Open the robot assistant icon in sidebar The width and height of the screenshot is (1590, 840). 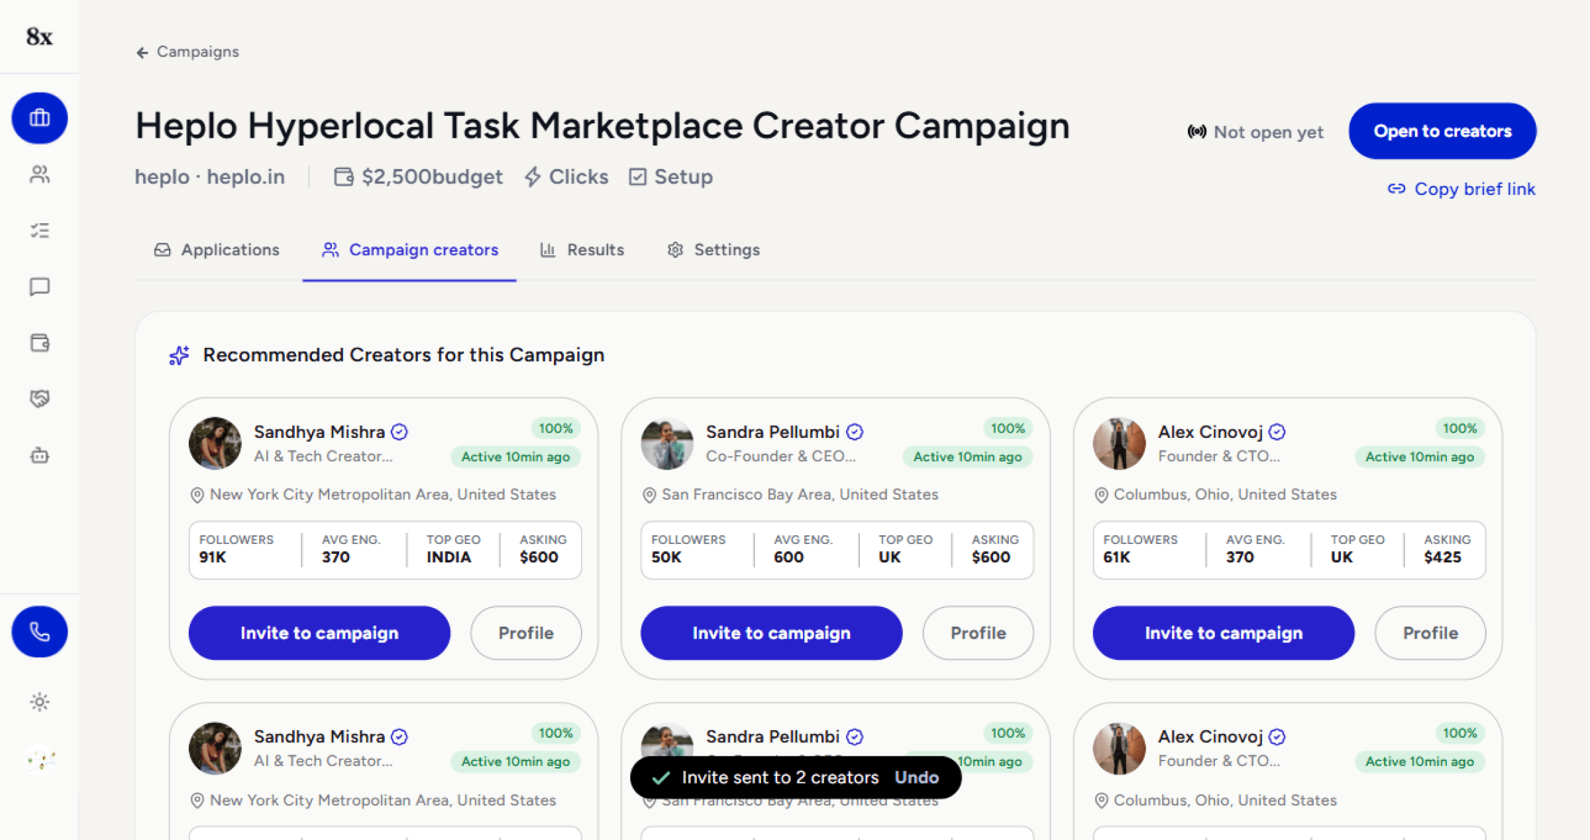click(x=40, y=456)
